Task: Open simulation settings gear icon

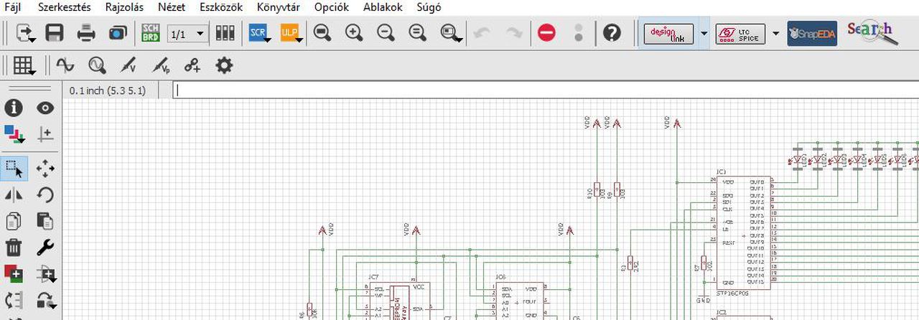Action: point(225,66)
